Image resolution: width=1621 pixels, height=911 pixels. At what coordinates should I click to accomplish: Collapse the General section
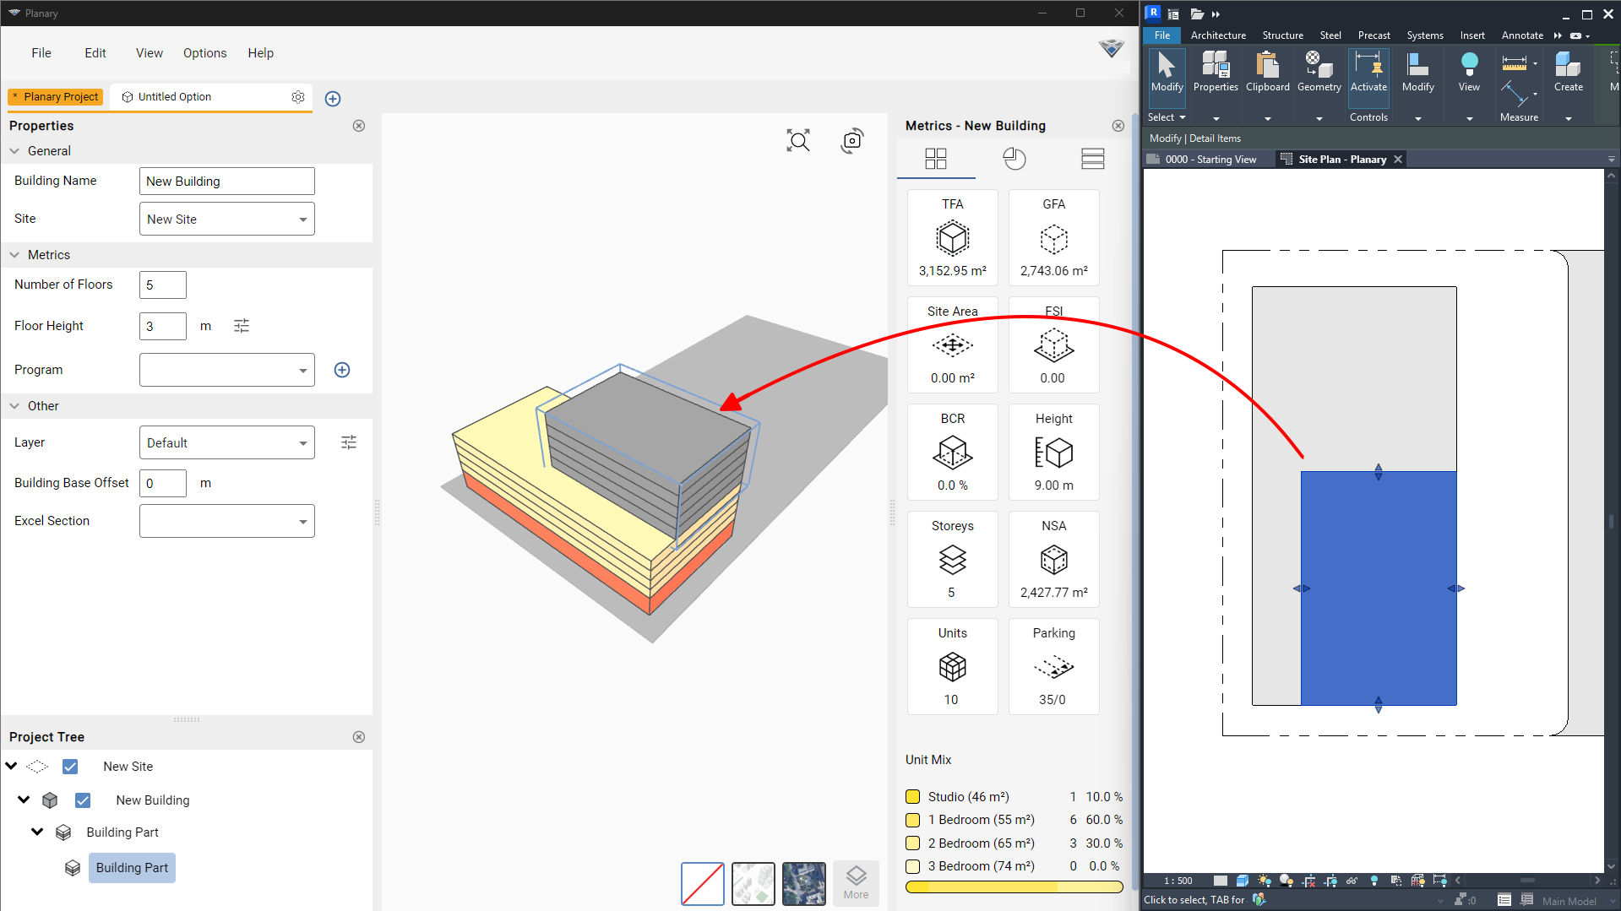click(x=14, y=151)
